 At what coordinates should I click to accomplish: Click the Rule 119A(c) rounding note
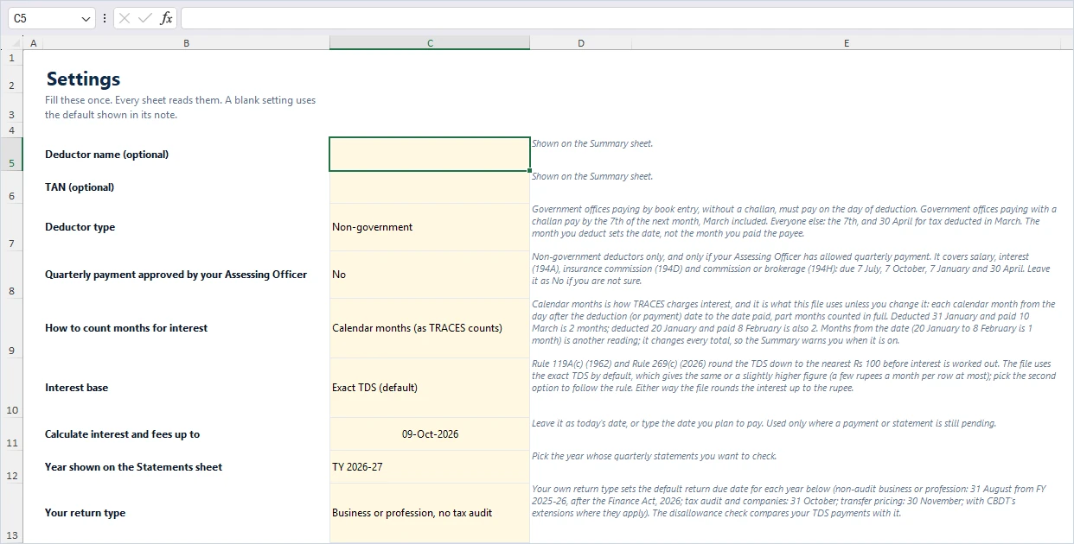click(794, 376)
